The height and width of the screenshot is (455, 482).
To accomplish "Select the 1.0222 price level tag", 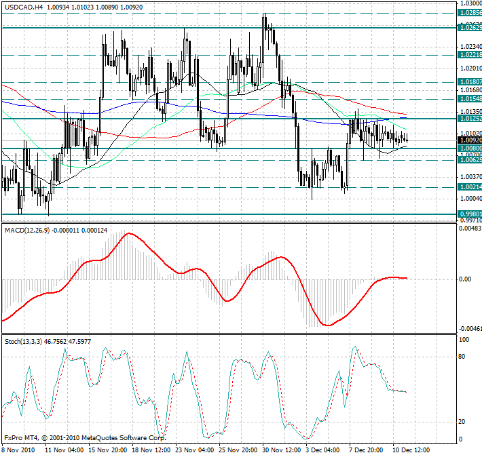I will coord(470,54).
